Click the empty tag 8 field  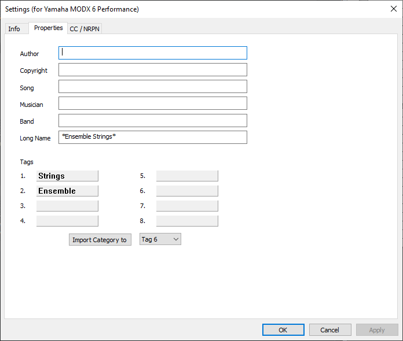coord(187,221)
